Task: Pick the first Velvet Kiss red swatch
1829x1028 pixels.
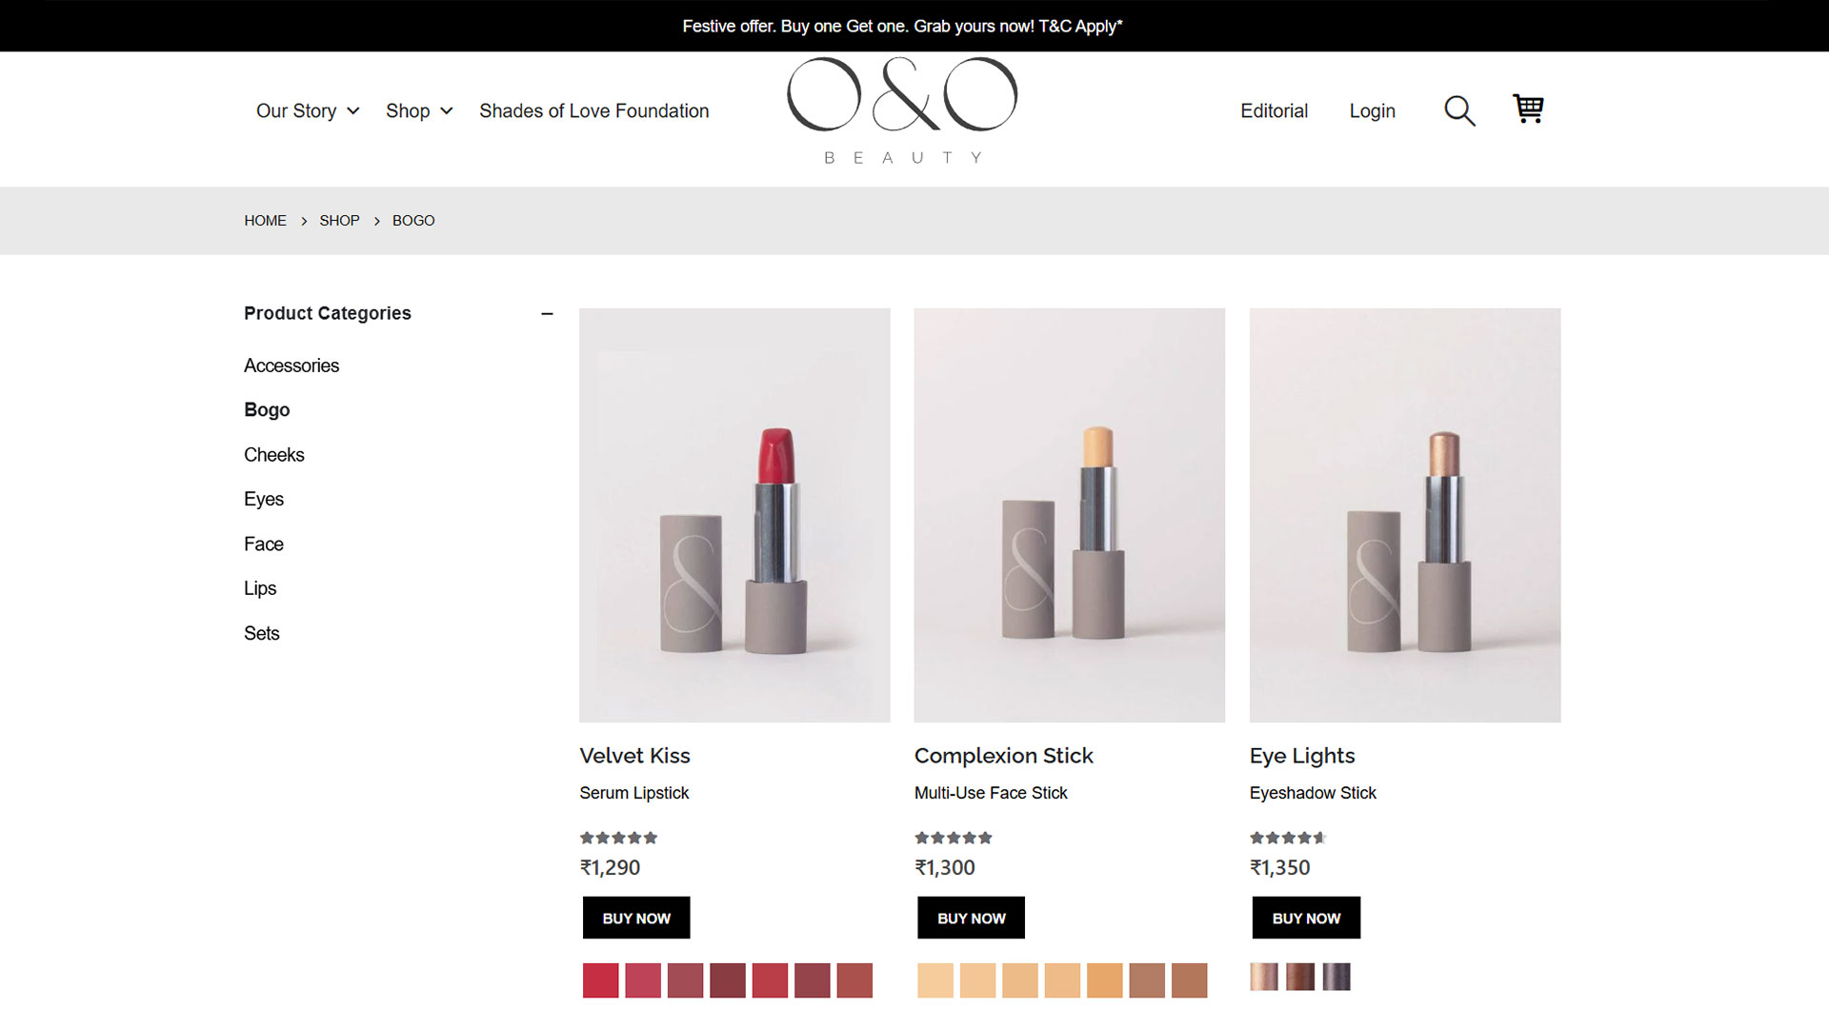Action: [601, 980]
